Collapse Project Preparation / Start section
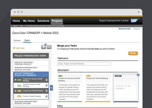 click(31, 56)
